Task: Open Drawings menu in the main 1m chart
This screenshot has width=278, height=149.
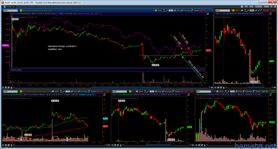Action: pyautogui.click(x=185, y=10)
